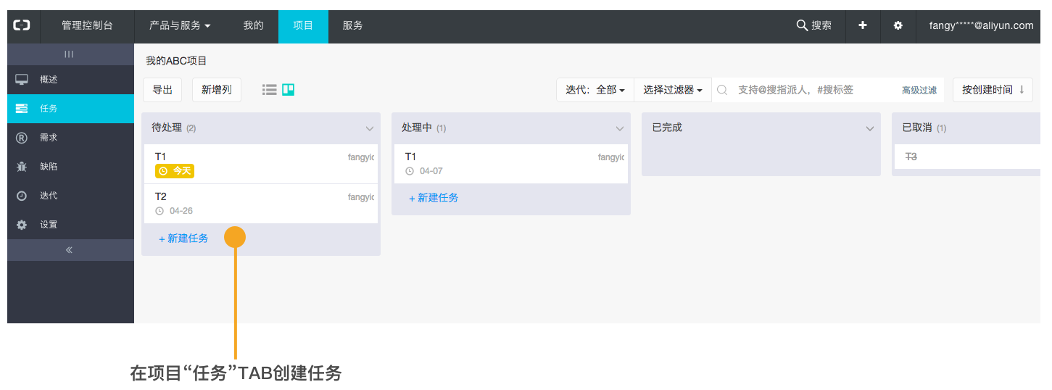Open task T1 in 处理中 column

point(511,164)
